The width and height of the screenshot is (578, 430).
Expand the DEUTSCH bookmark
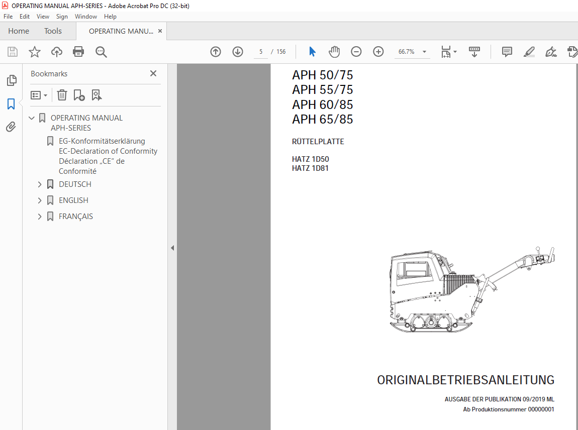coord(40,184)
